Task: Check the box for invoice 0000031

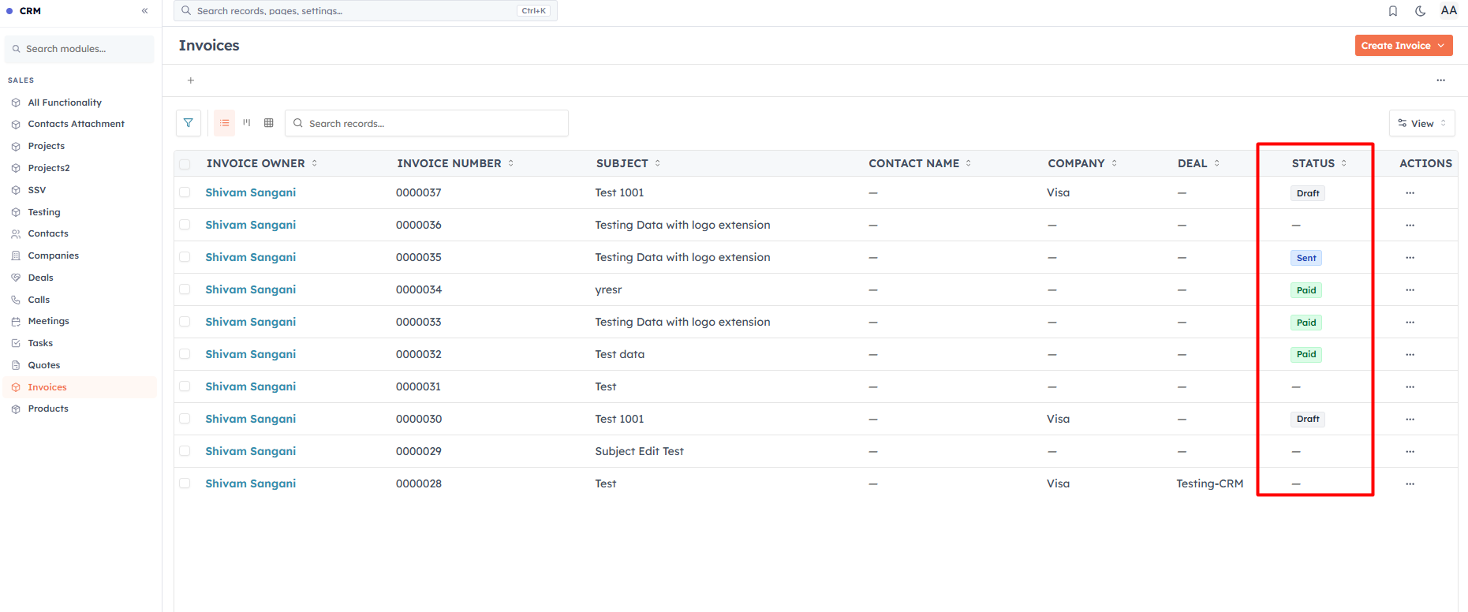Action: tap(185, 386)
